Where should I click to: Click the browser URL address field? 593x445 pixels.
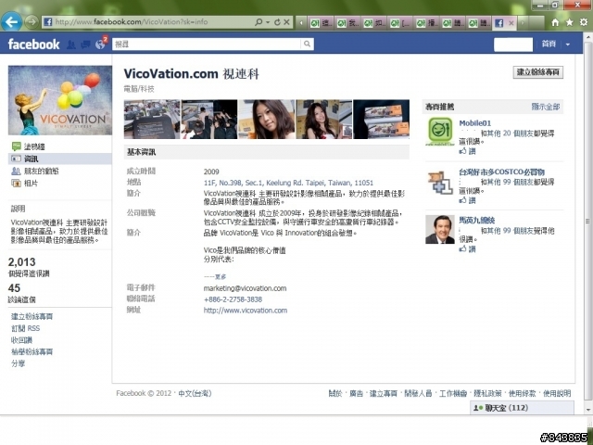(x=153, y=22)
